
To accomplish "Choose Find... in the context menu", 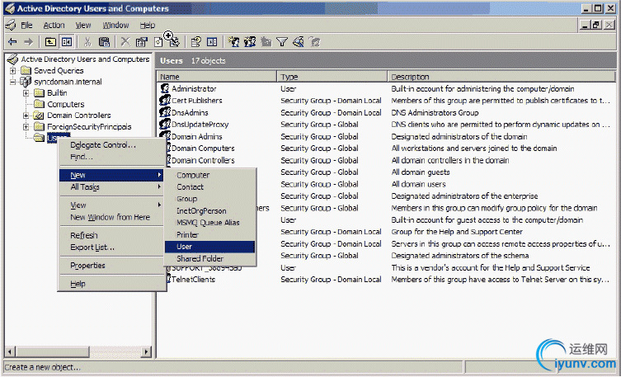I will [x=112, y=157].
